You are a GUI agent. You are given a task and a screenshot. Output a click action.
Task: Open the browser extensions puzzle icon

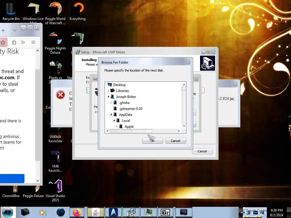click(14, 42)
